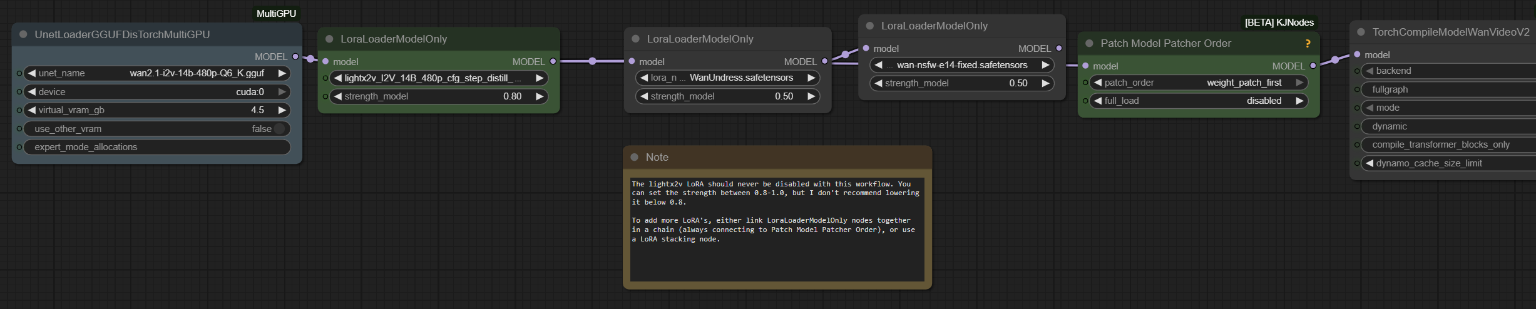Collapse the UnetLoaderGGUFDisTorchMultiGPU node via its title dot
The width and height of the screenshot is (1536, 309).
coord(23,34)
